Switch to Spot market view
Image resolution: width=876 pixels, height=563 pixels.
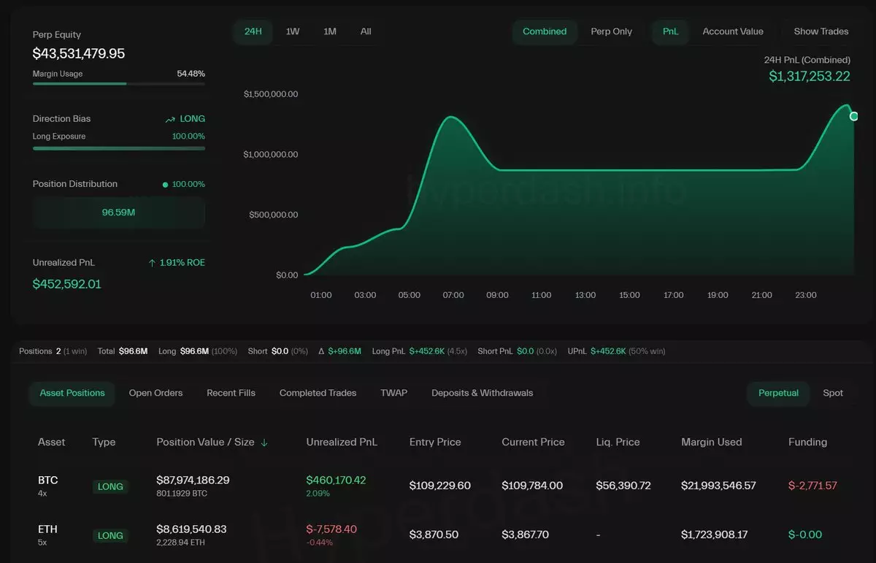click(x=832, y=393)
